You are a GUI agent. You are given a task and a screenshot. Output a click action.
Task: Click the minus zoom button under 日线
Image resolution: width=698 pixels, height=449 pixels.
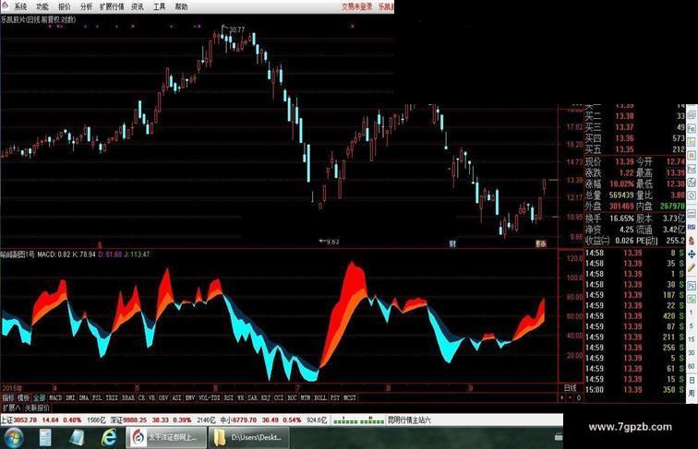pyautogui.click(x=571, y=398)
